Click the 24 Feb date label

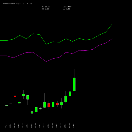[x=61, y=126]
